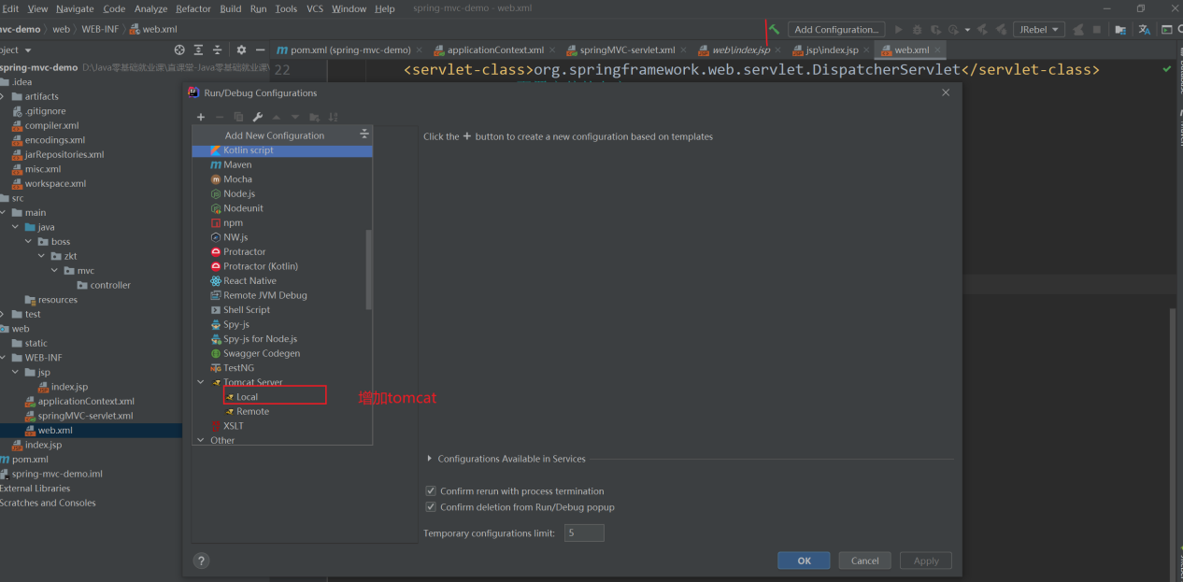Collapse the Other group in configuration list
Screen dimensions: 1183x582
point(200,440)
